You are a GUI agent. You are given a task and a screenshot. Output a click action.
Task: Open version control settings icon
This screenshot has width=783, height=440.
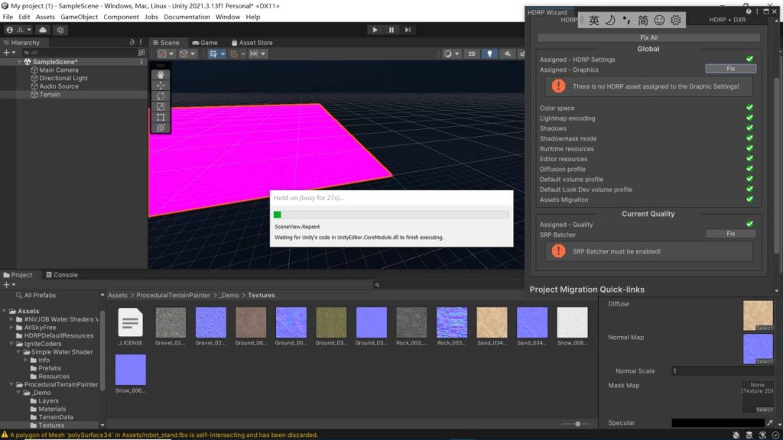60,30
